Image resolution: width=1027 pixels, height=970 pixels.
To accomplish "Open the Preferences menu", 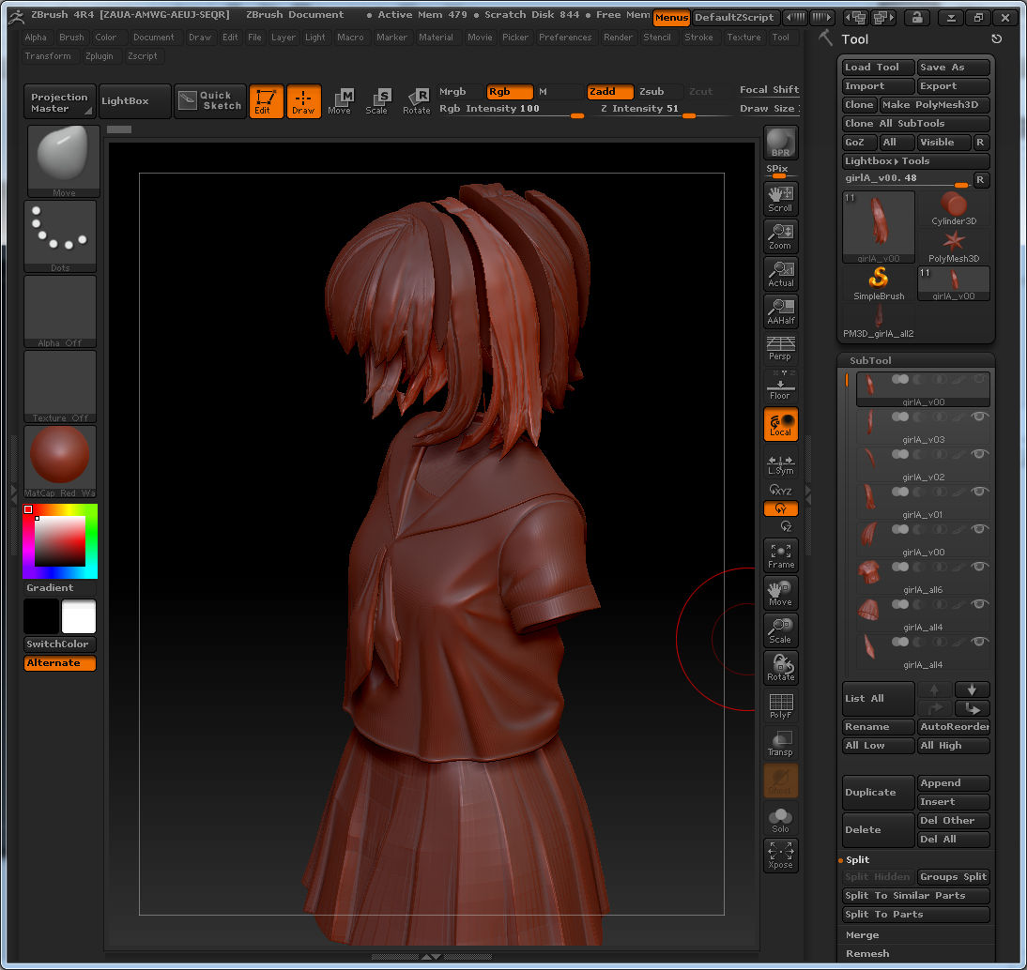I will [x=565, y=38].
